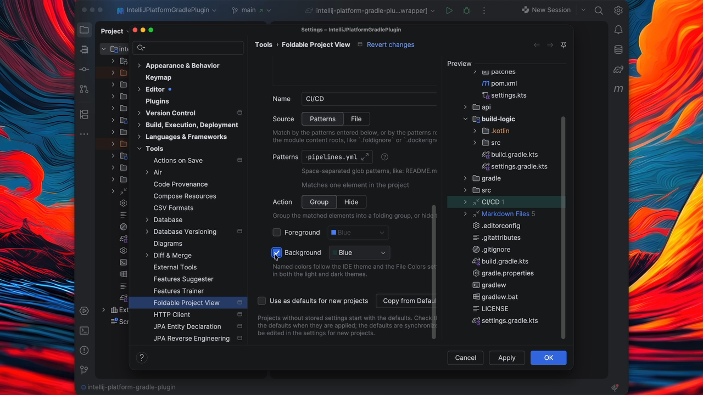Screen dimensions: 703x395
Task: Open the Maven tool window icon
Action: [618, 89]
